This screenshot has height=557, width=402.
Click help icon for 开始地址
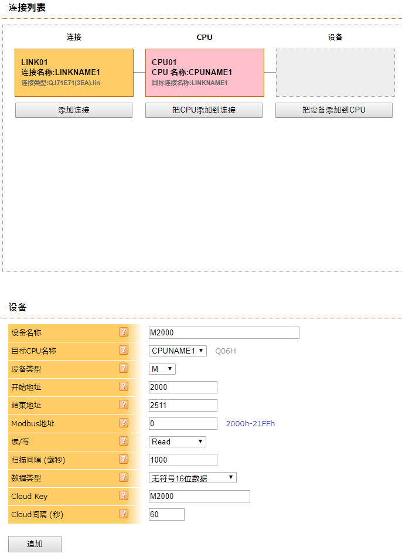tap(124, 387)
